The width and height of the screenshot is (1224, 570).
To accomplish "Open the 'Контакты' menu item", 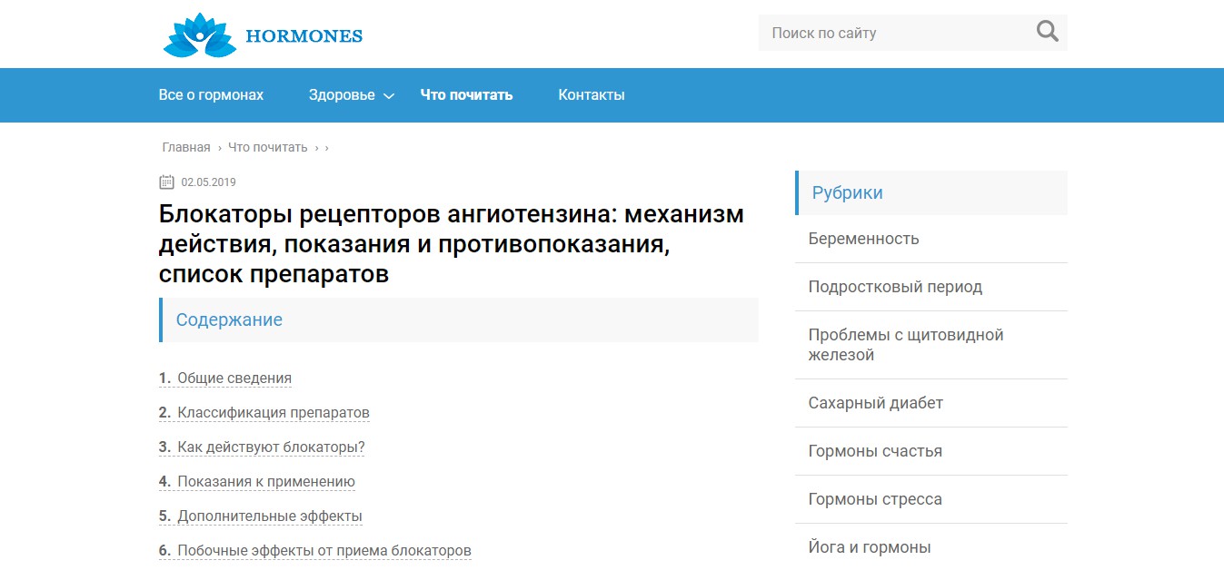I will 592,94.
